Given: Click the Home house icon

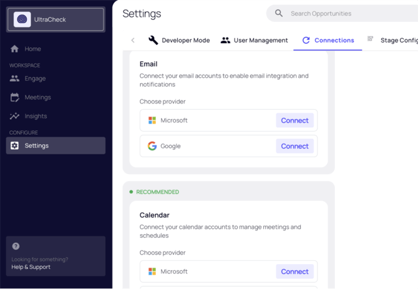Looking at the screenshot, I should (x=14, y=49).
